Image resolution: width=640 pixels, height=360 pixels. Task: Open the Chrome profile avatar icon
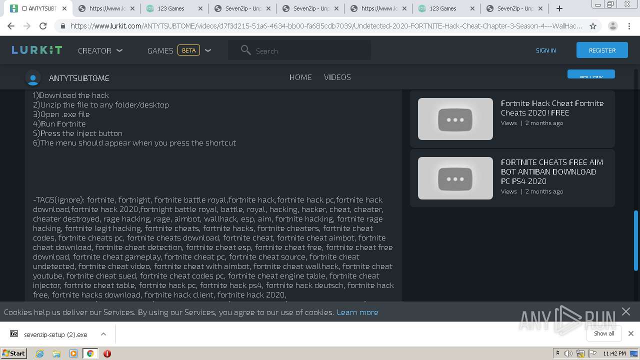(612, 26)
